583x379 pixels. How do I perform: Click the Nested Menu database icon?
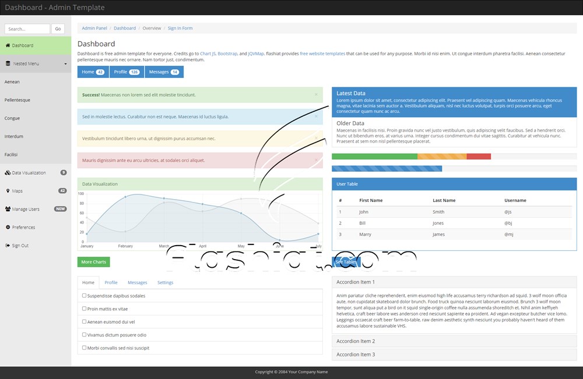point(8,63)
